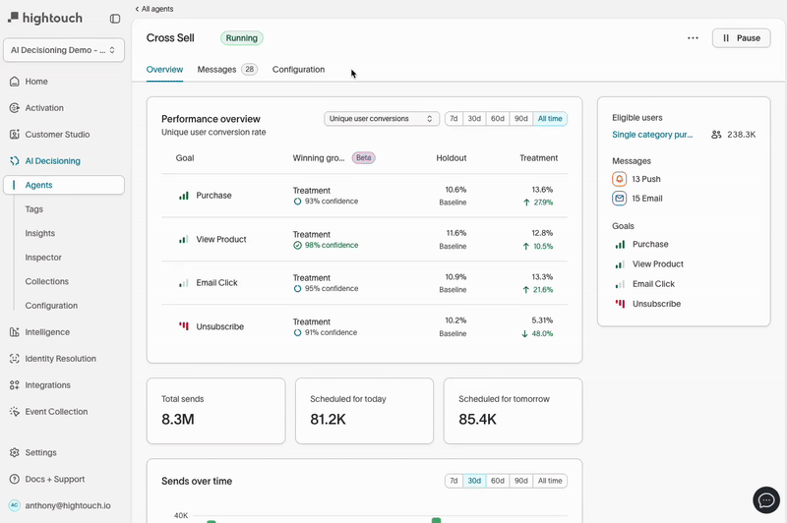Viewport: 787px width, 523px height.
Task: Collapse the sidebar using the panel icon
Action: coord(115,18)
